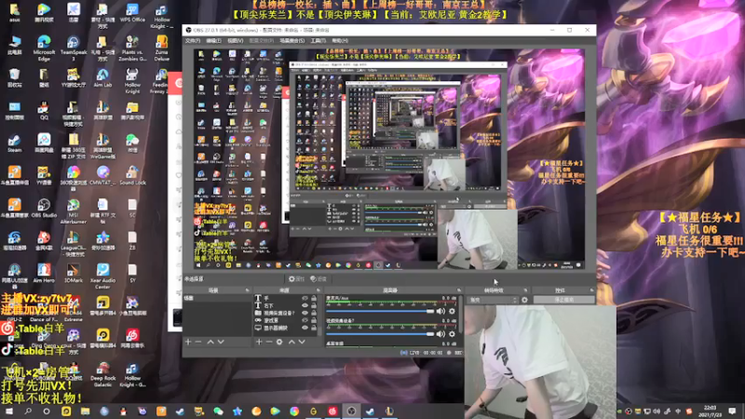
Task: Mute the 麦克风/Aux mixer channel
Action: pyautogui.click(x=440, y=311)
